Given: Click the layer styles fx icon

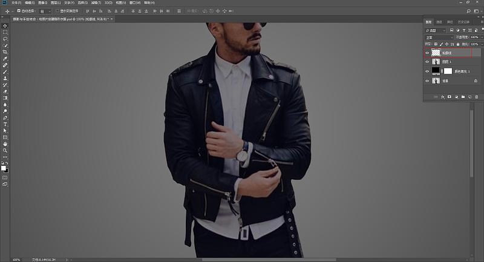Looking at the screenshot, I should [443, 97].
